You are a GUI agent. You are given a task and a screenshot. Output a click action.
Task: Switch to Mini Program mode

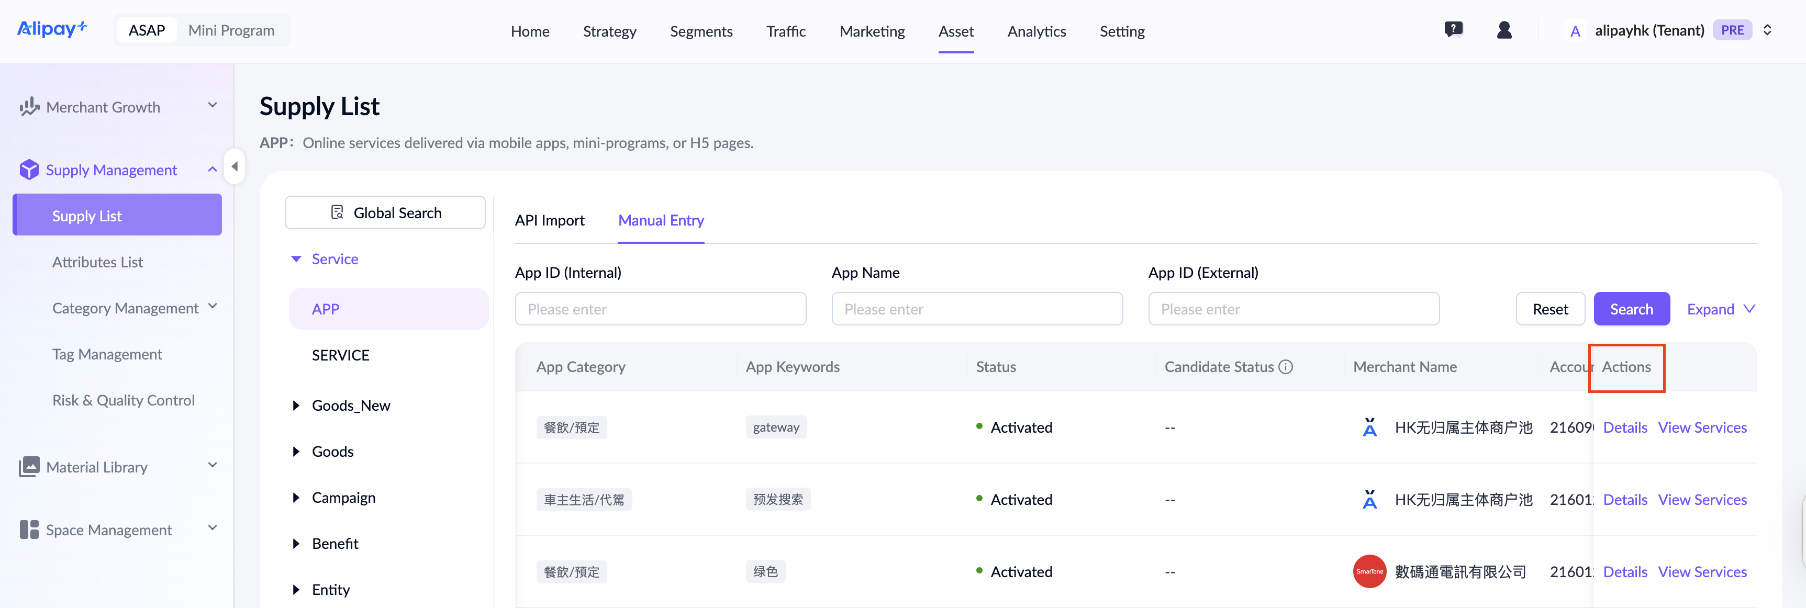[x=231, y=30]
